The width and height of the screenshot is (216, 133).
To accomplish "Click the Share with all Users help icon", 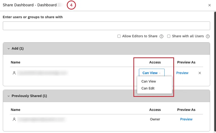I will pyautogui.click(x=208, y=36).
